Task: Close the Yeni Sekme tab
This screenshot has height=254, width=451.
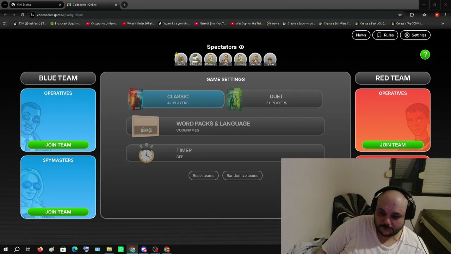Action: (x=60, y=5)
